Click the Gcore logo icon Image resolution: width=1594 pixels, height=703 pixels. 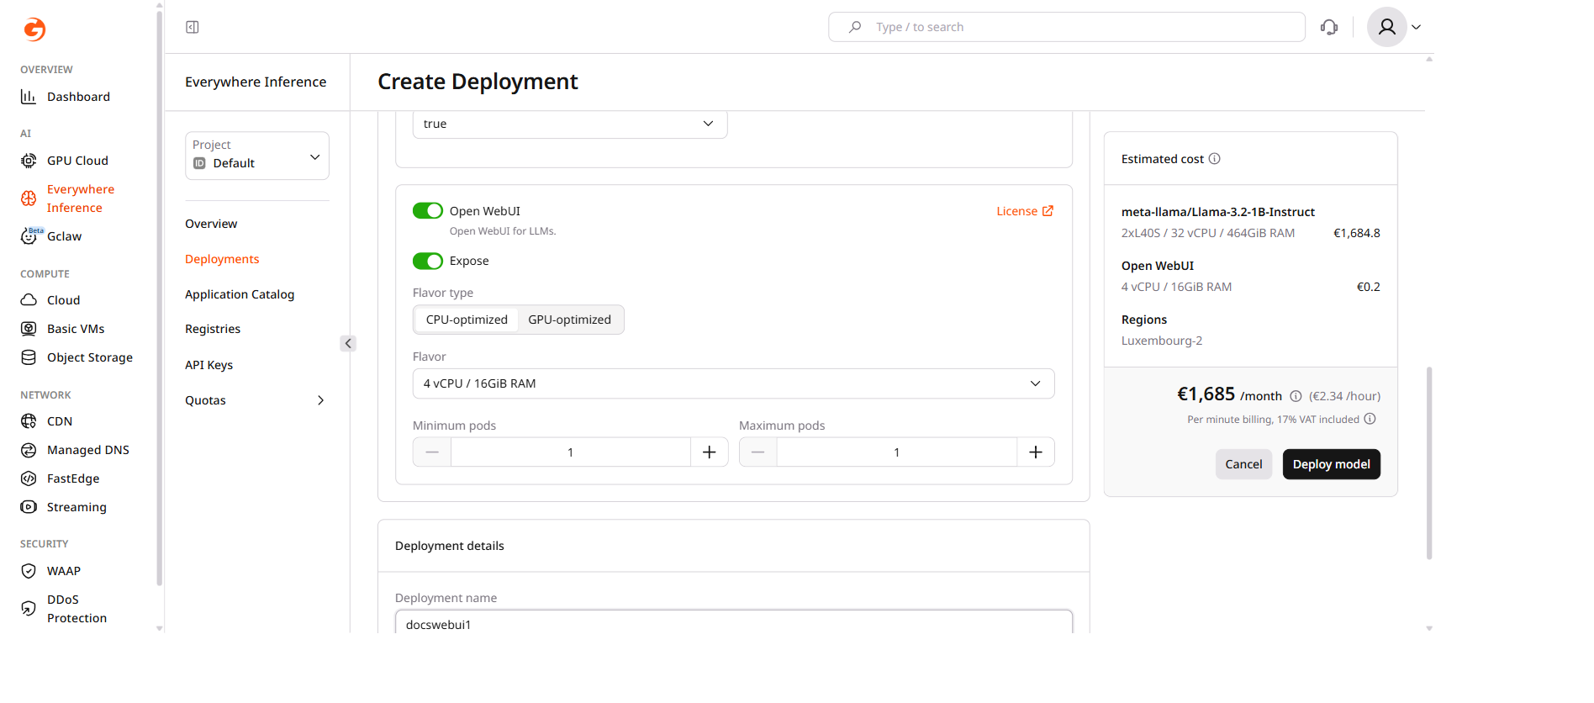click(34, 29)
